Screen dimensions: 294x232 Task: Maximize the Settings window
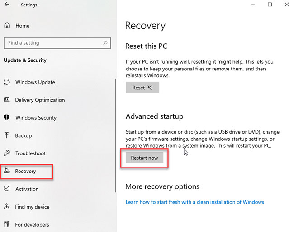tap(270, 5)
